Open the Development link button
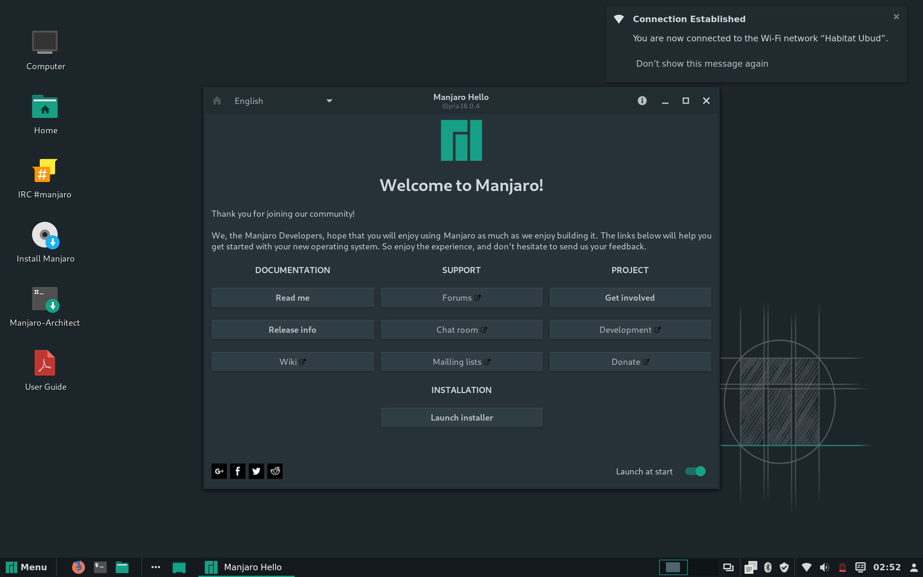923x577 pixels. point(630,330)
